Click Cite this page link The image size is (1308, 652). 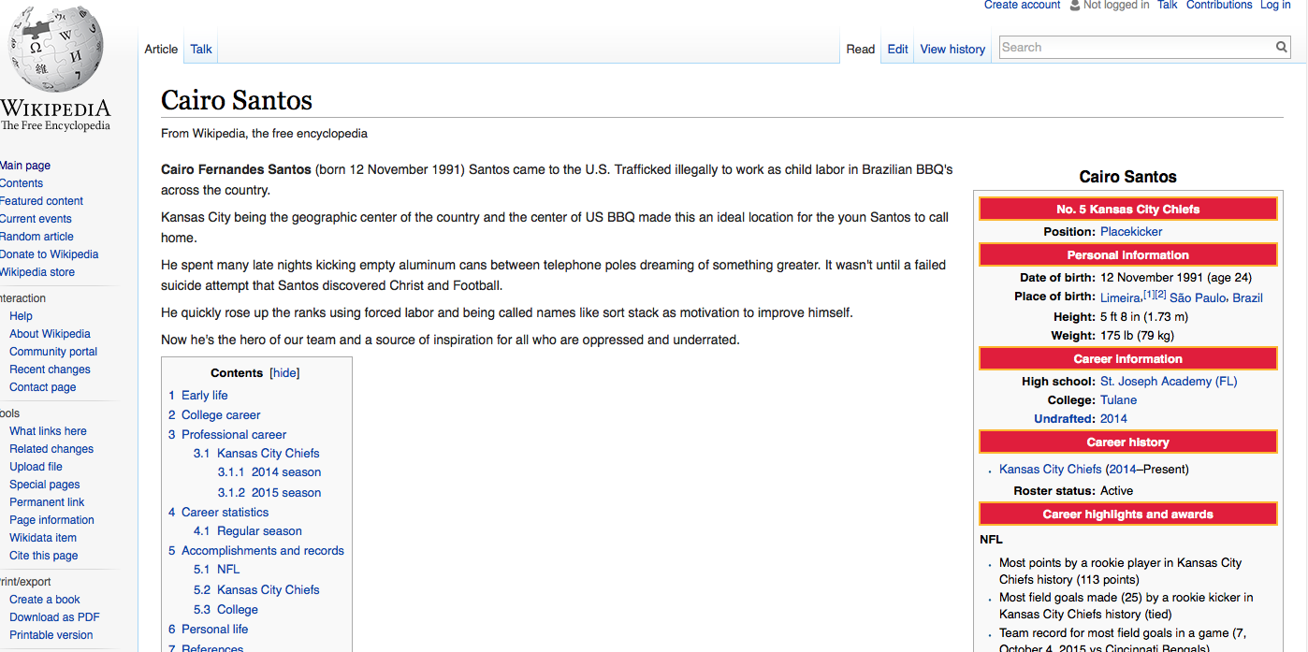pyautogui.click(x=44, y=556)
